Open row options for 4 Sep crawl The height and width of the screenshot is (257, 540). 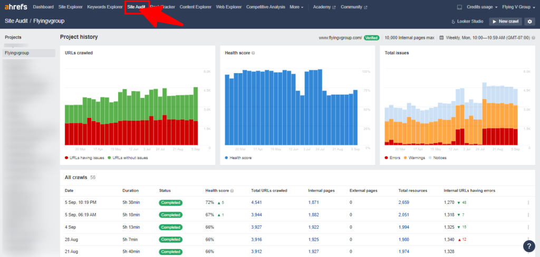[529, 227]
